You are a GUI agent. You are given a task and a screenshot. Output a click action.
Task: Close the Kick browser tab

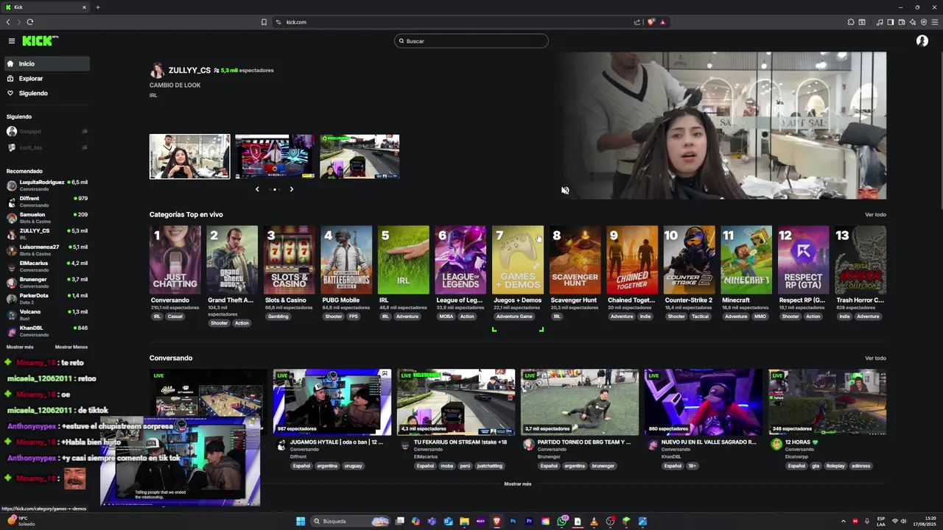pos(84,7)
